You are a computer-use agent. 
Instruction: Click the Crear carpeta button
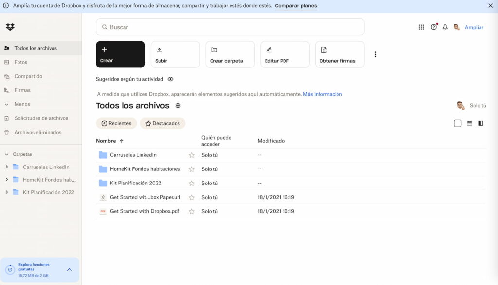pyautogui.click(x=230, y=54)
